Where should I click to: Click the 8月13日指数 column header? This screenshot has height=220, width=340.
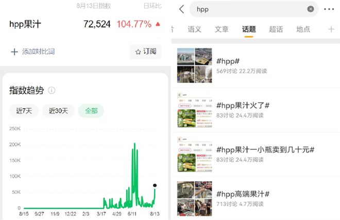93,6
